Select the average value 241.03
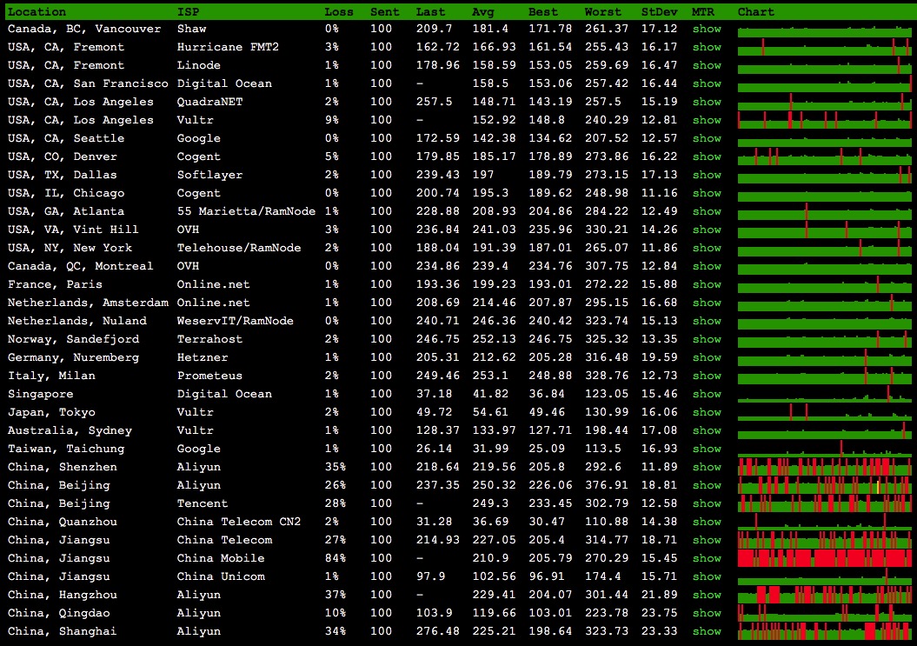Viewport: 917px width, 646px height. [495, 230]
